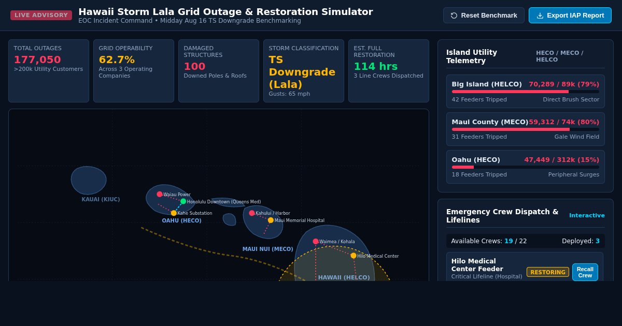Viewport: 622px width, 326px height.
Task: Select the Kahului / Harbor map node
Action: coord(252,213)
